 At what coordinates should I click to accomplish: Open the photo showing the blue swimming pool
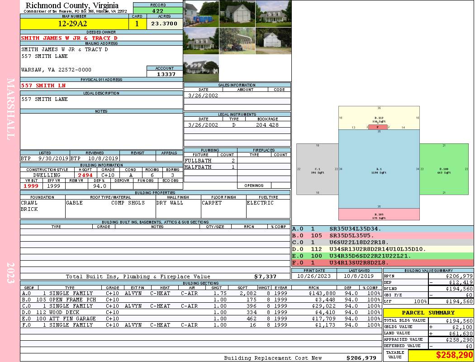[201, 14]
